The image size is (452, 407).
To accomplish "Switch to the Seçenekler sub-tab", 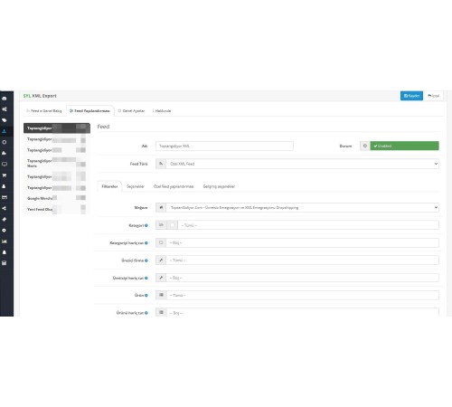I will pyautogui.click(x=136, y=186).
